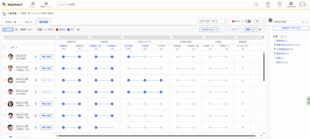Open the ToDo list icon

pos(268,4)
